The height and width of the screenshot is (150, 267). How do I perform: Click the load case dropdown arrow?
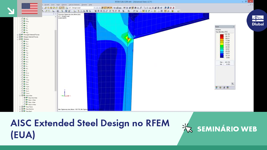[94, 8]
